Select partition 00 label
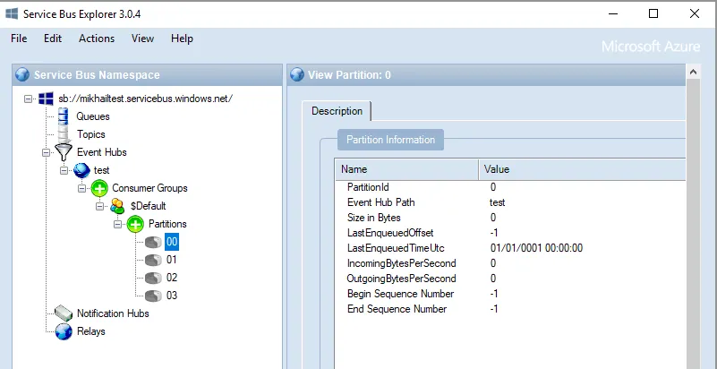Image resolution: width=717 pixels, height=369 pixels. (172, 242)
